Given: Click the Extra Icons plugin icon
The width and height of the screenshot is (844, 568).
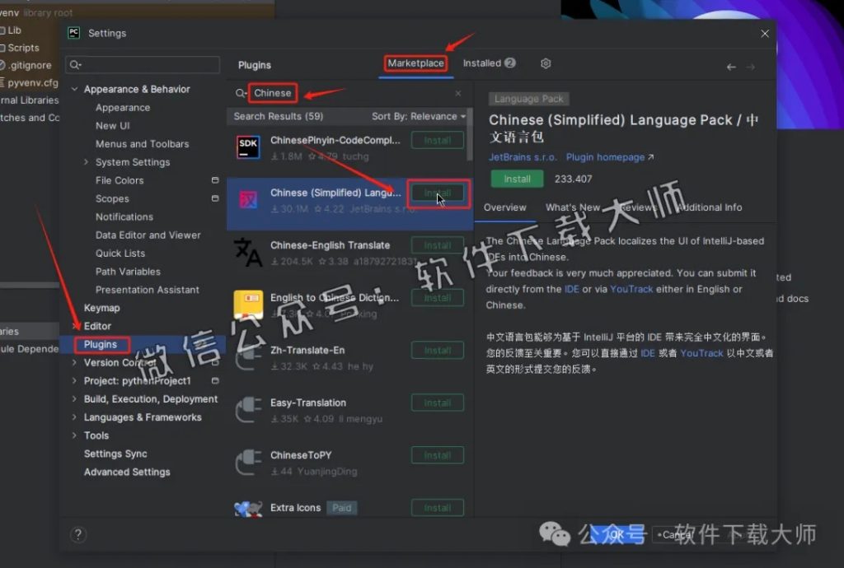Looking at the screenshot, I should [x=248, y=508].
